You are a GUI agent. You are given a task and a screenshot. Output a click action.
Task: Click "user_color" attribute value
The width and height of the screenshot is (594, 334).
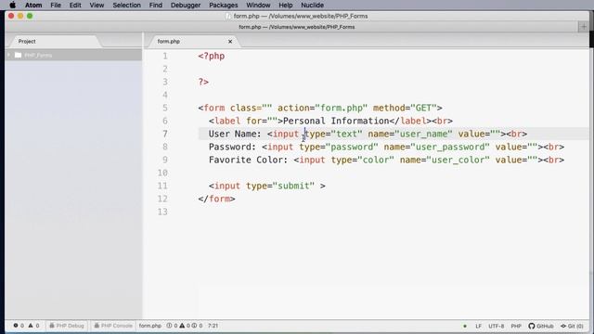click(458, 160)
